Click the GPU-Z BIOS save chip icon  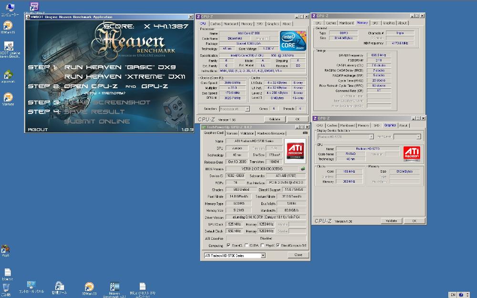coord(303,168)
